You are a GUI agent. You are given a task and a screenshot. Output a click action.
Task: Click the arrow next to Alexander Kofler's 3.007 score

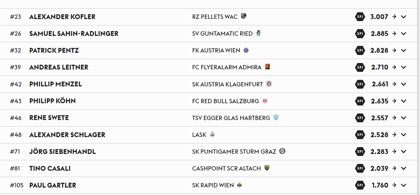(394, 17)
